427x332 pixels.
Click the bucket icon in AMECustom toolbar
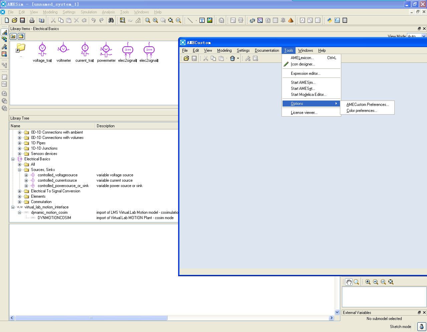(x=232, y=58)
